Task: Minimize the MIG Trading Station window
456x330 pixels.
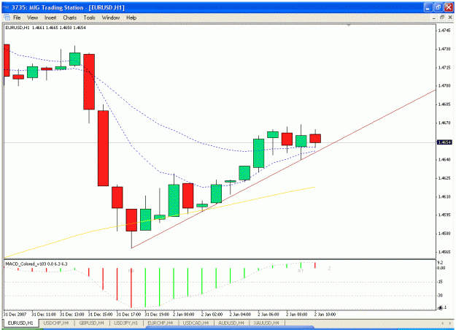Action: [x=428, y=7]
